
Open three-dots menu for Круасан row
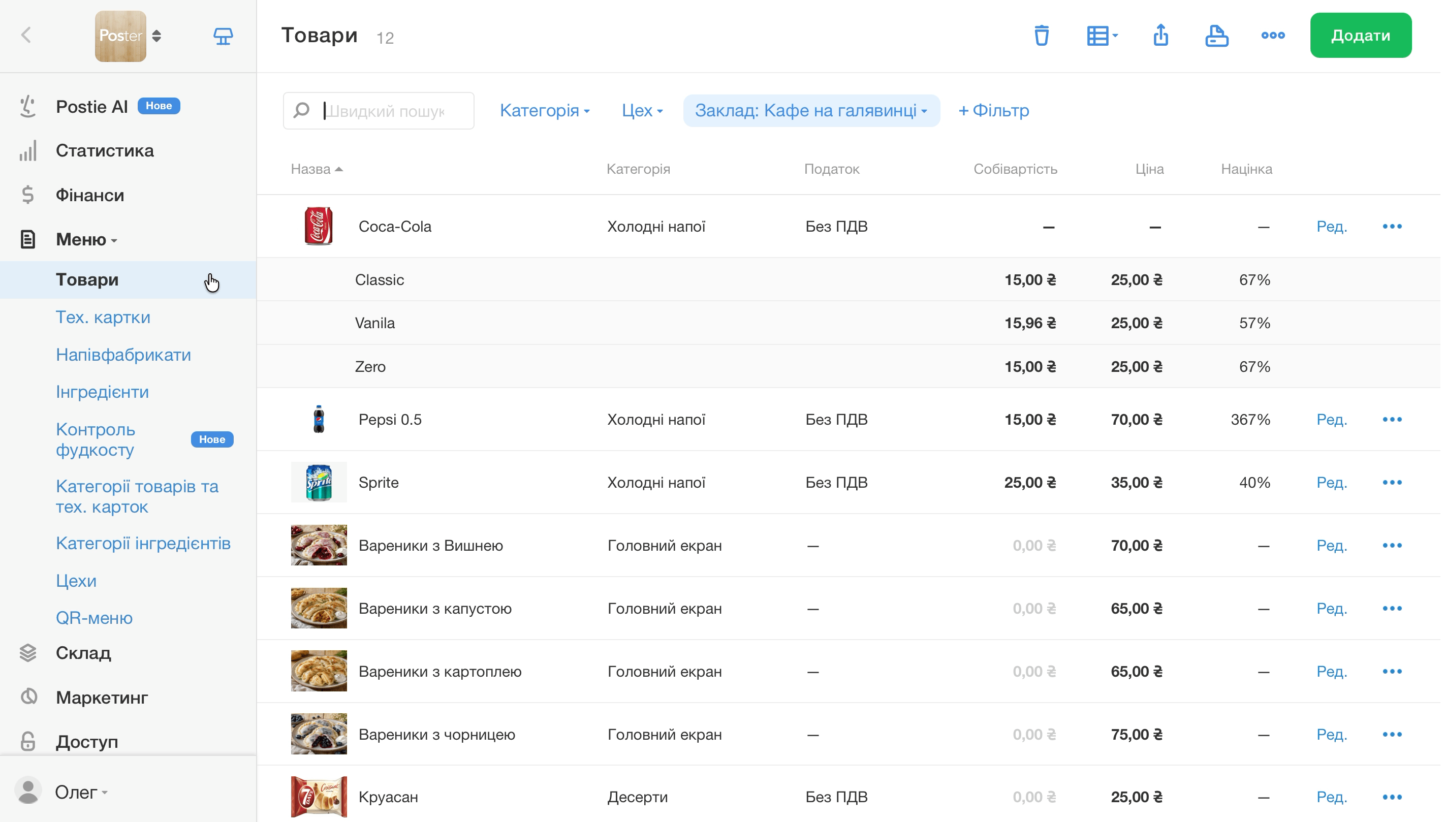(x=1392, y=797)
